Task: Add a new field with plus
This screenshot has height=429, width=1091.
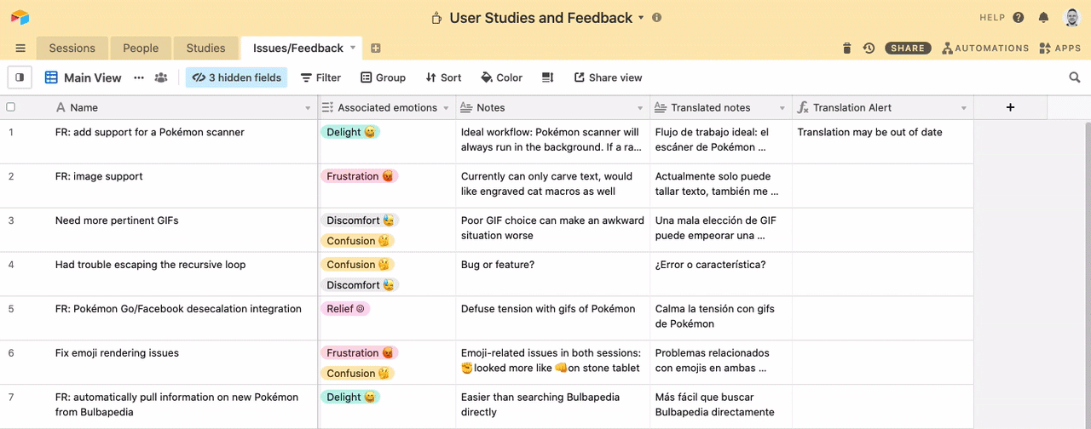Action: [x=1010, y=107]
